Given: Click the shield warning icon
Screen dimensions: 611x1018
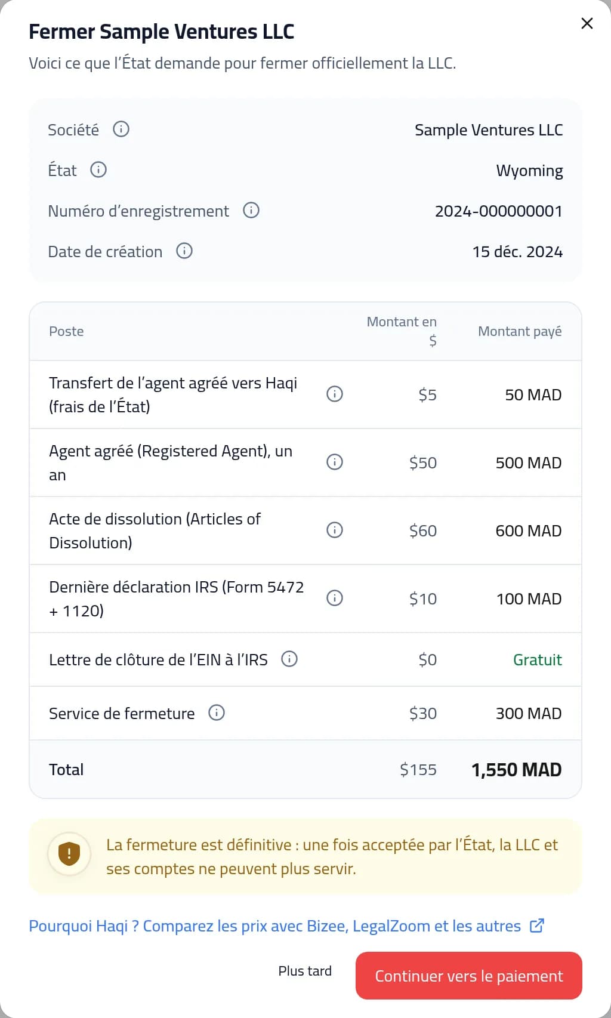Looking at the screenshot, I should [69, 853].
